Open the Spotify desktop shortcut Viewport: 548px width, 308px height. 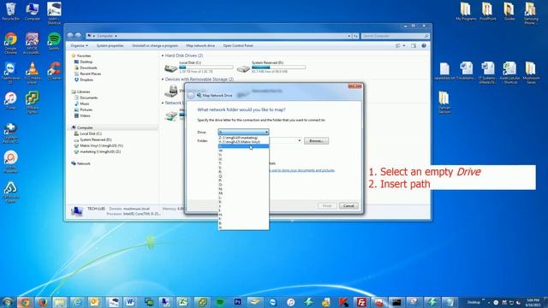[54, 41]
